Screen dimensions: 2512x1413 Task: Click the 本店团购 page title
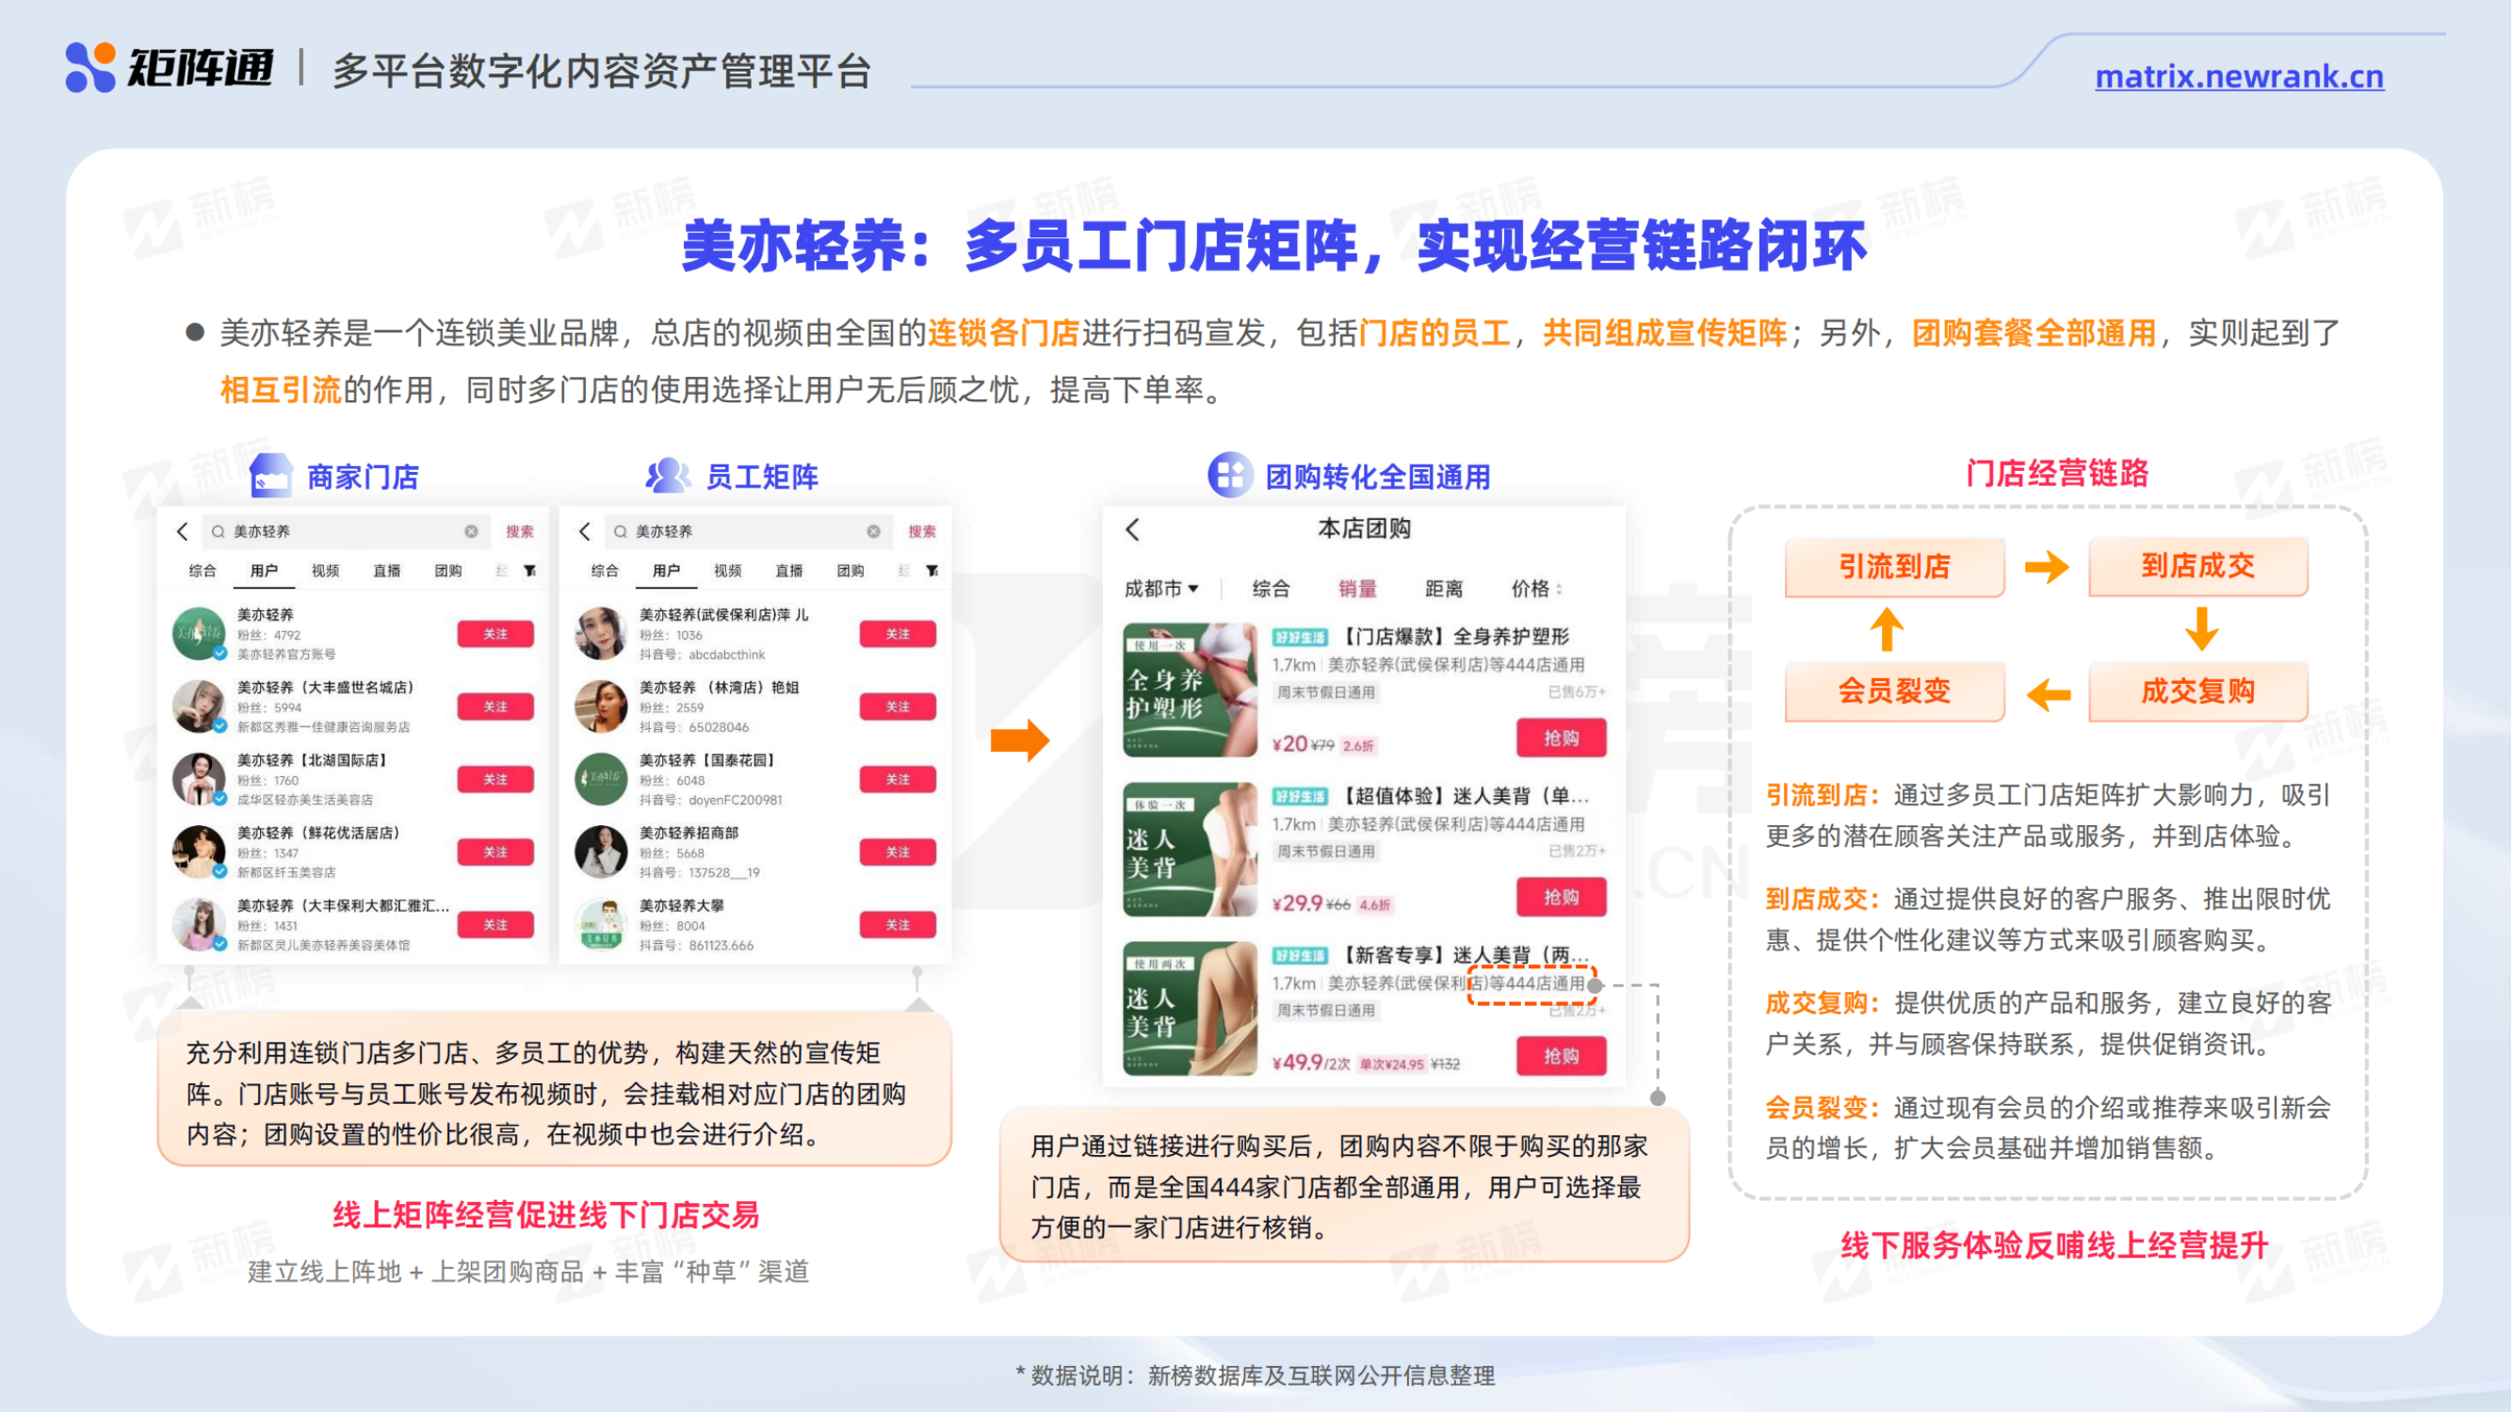(x=1365, y=529)
